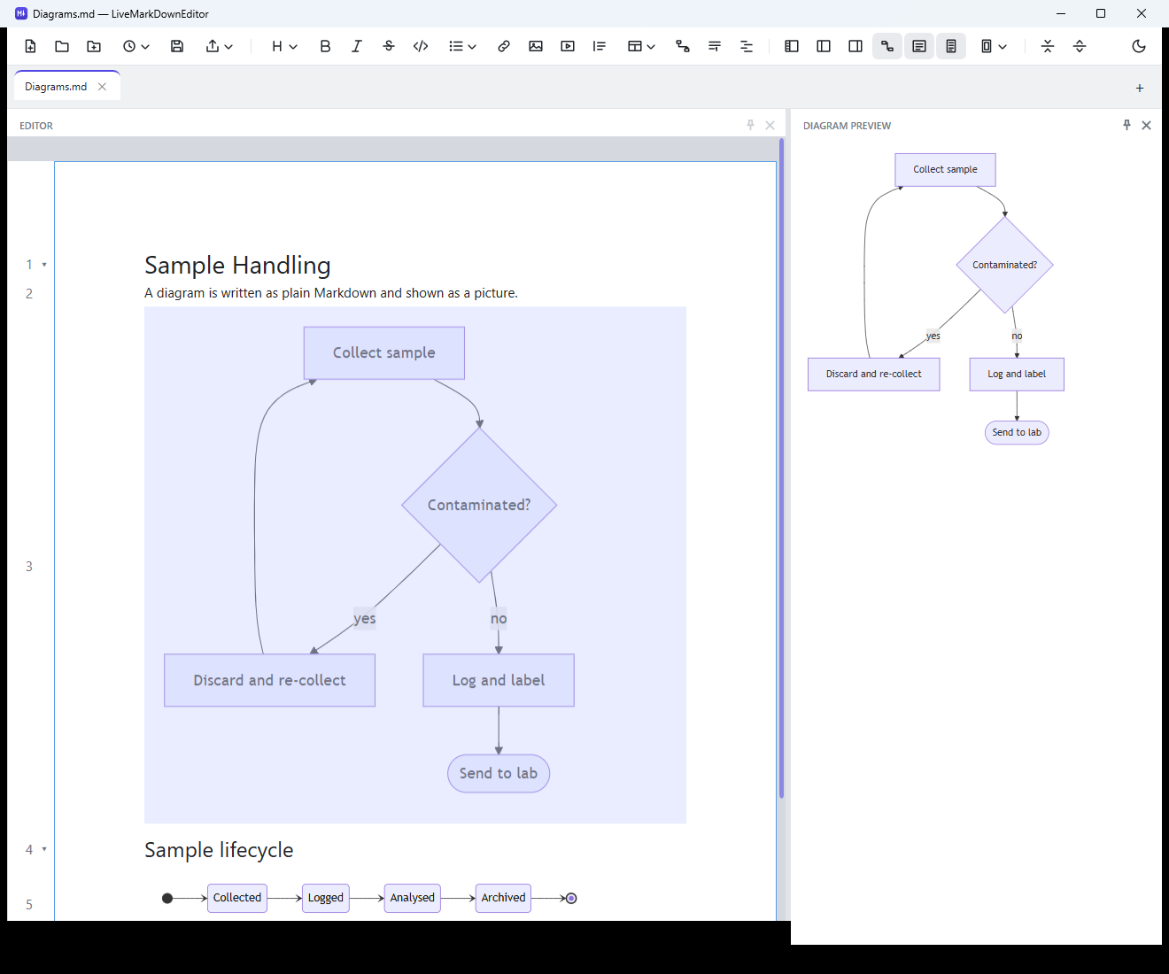Open the table insert dropdown

pos(641,46)
